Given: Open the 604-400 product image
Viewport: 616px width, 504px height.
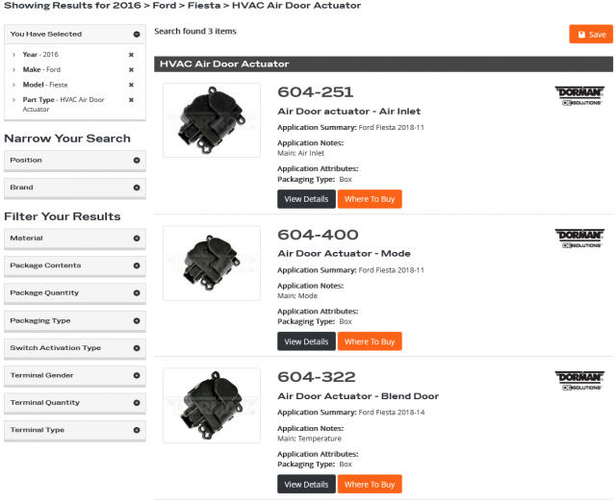Looking at the screenshot, I should pyautogui.click(x=211, y=262).
